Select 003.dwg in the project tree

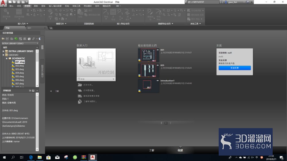pos(20,69)
